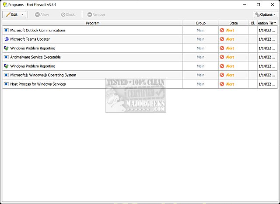
Task: Click the Creation Time column header
Action: tap(267, 23)
